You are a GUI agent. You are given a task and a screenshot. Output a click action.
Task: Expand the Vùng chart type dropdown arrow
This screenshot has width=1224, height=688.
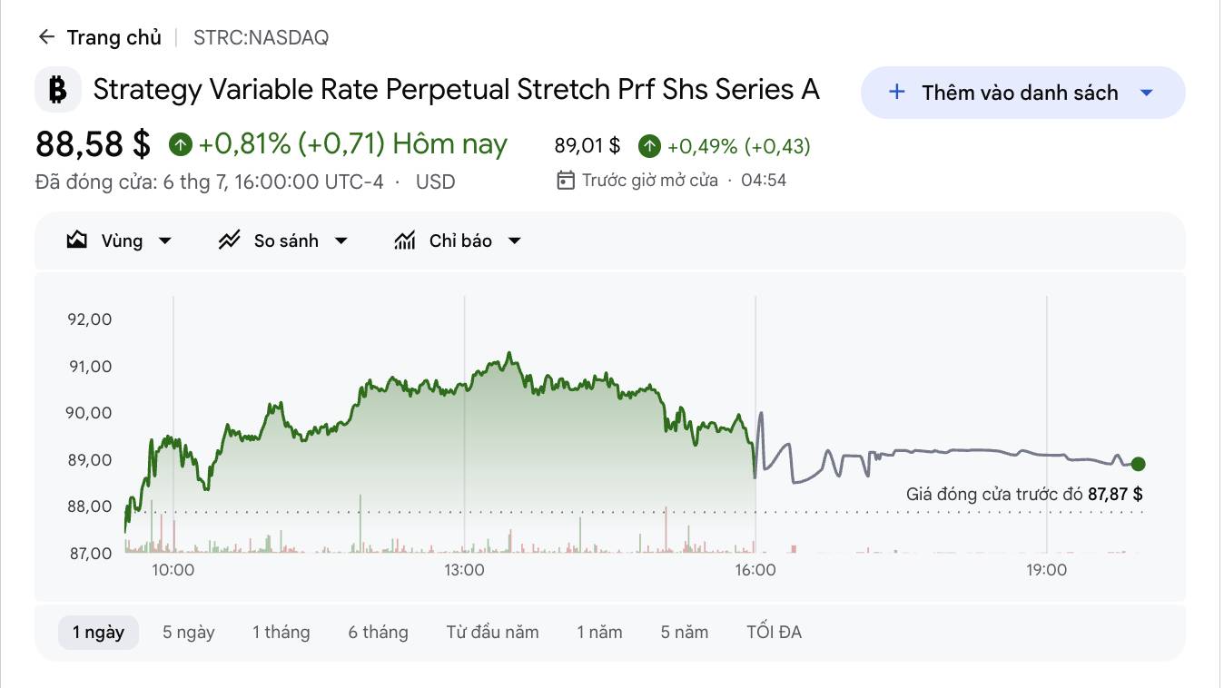coord(165,241)
